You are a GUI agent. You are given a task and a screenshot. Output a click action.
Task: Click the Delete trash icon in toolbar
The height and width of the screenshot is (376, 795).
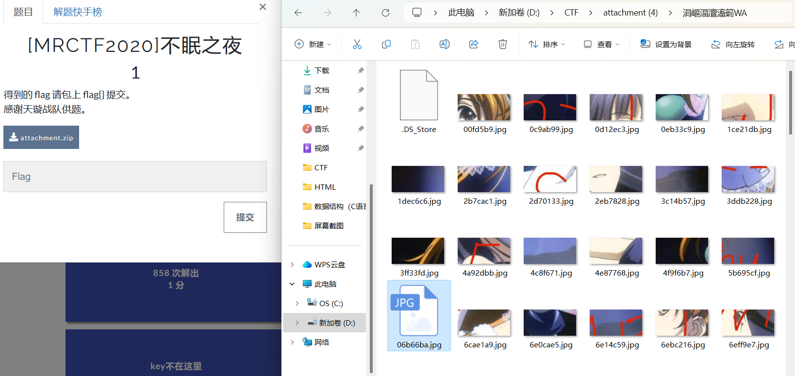[503, 44]
